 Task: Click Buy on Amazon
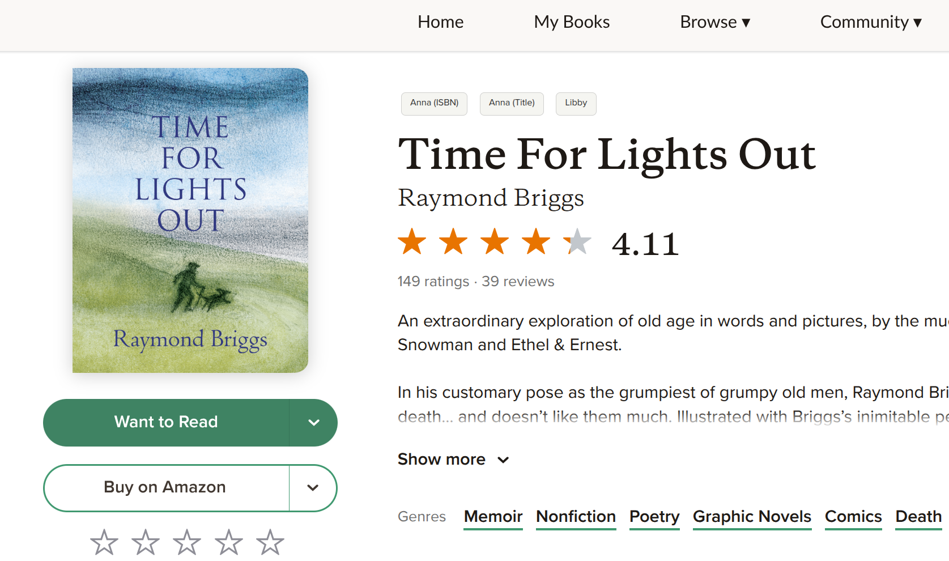coord(165,488)
